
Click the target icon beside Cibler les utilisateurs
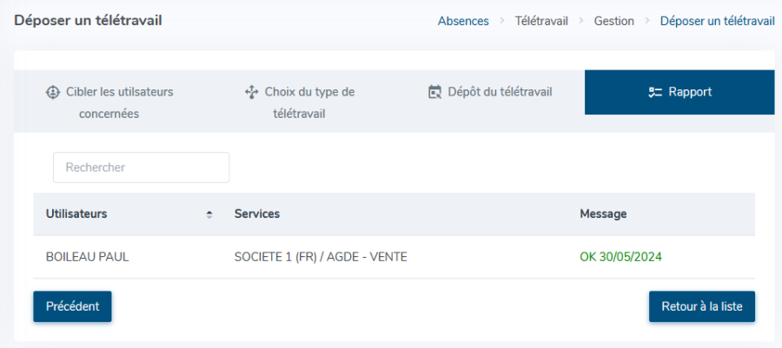[x=52, y=93]
